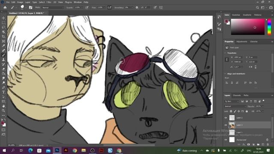Viewport: 274px width, 154px height.
Task: Toggle link width and height in Transform
Action: click(227, 59)
